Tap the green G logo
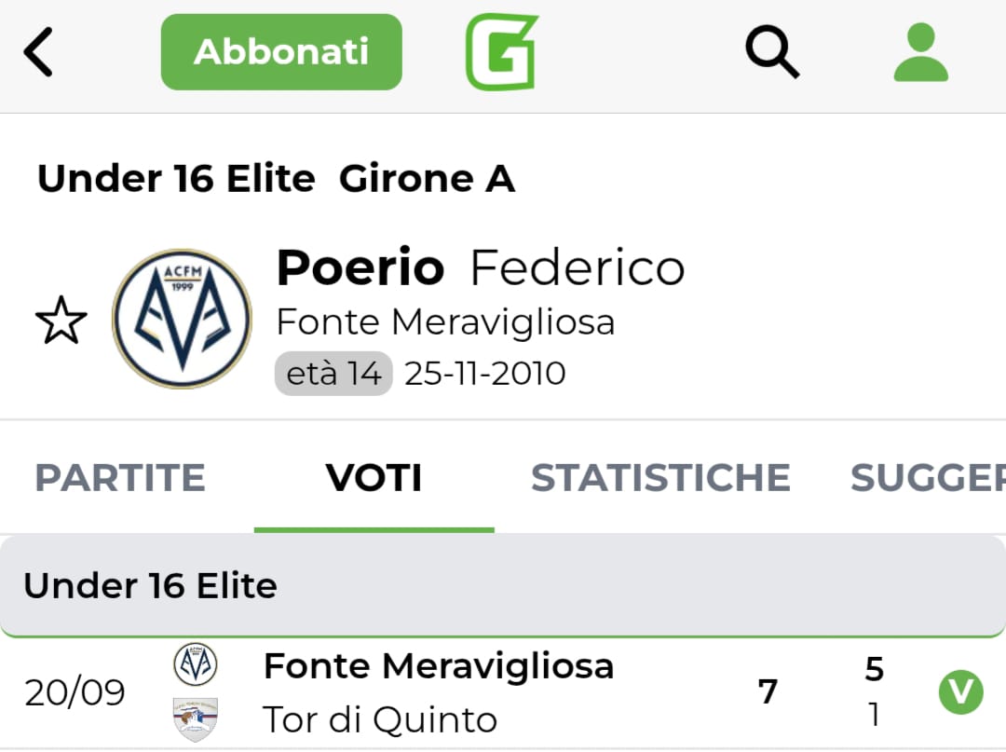 coord(502,52)
